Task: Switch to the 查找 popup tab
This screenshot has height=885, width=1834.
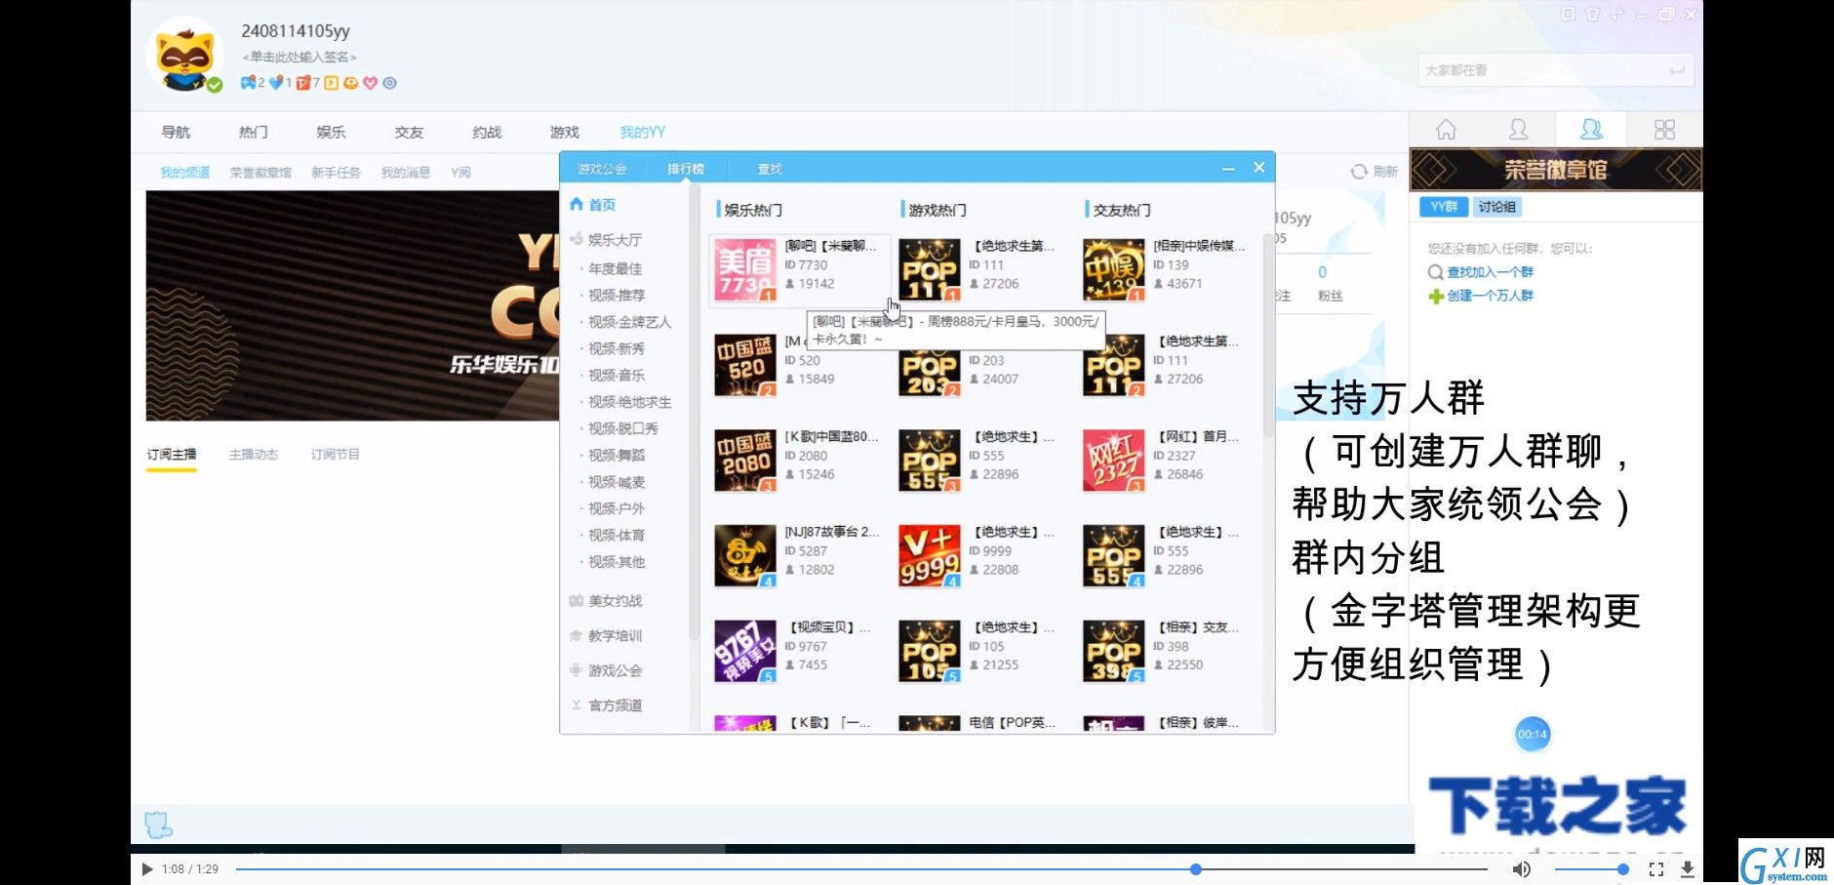Action: point(770,169)
